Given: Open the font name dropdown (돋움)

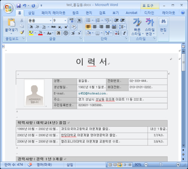Looking at the screenshot, I should click(51, 20).
